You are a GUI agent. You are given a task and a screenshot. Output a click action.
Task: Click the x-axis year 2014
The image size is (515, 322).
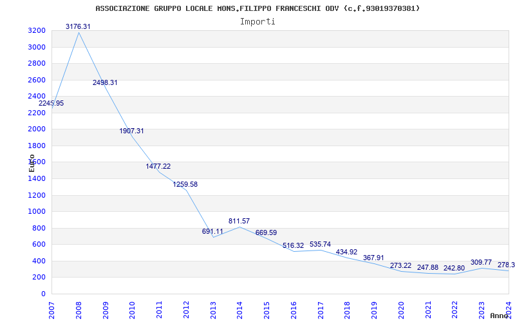(x=239, y=310)
